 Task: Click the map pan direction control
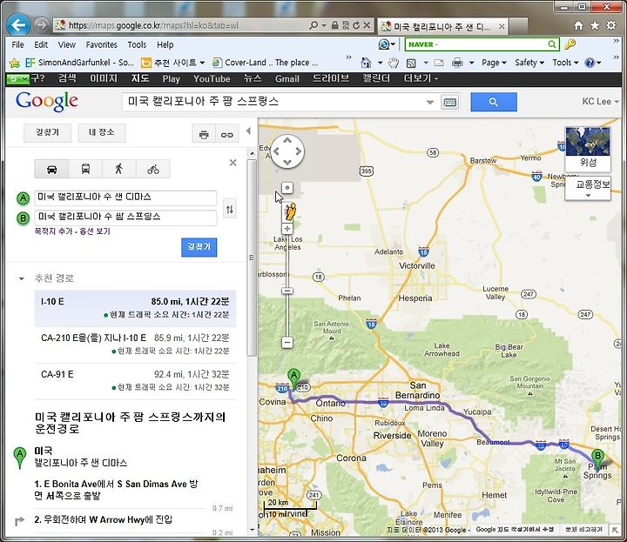pyautogui.click(x=287, y=151)
